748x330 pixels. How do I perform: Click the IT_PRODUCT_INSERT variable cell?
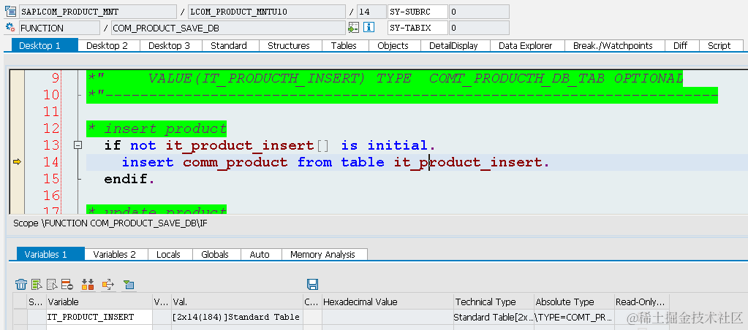tap(99, 317)
